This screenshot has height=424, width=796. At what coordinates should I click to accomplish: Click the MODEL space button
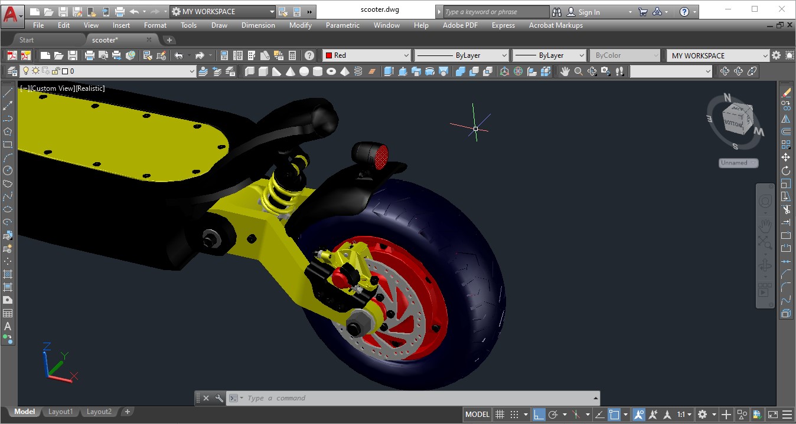point(477,415)
